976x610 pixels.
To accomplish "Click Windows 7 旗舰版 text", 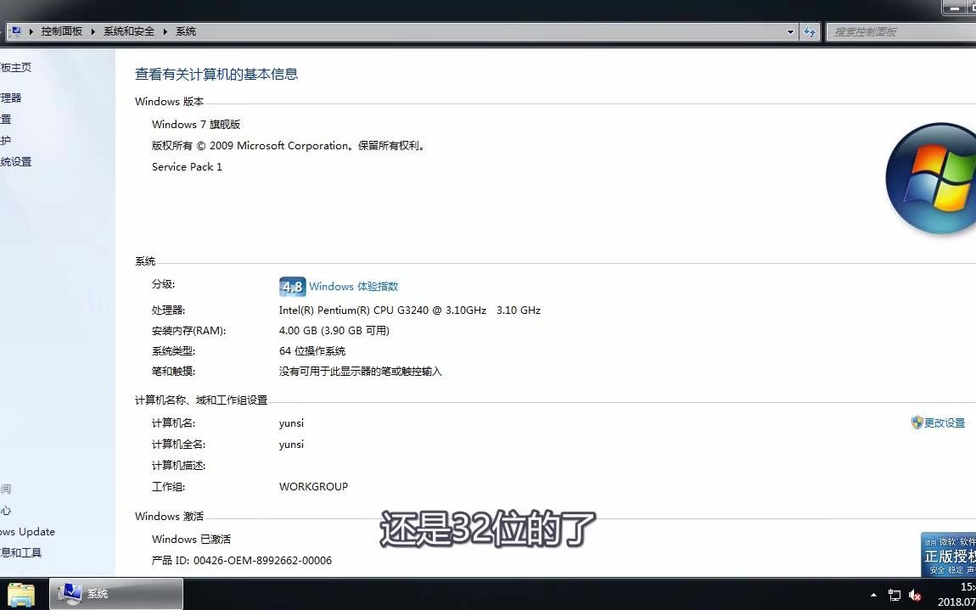I will pyautogui.click(x=196, y=125).
